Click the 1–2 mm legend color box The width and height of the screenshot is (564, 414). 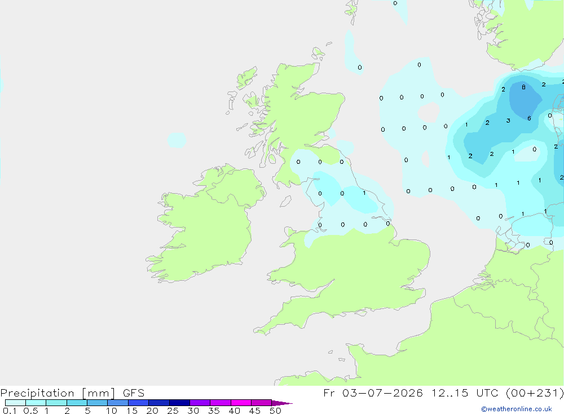pos(56,403)
